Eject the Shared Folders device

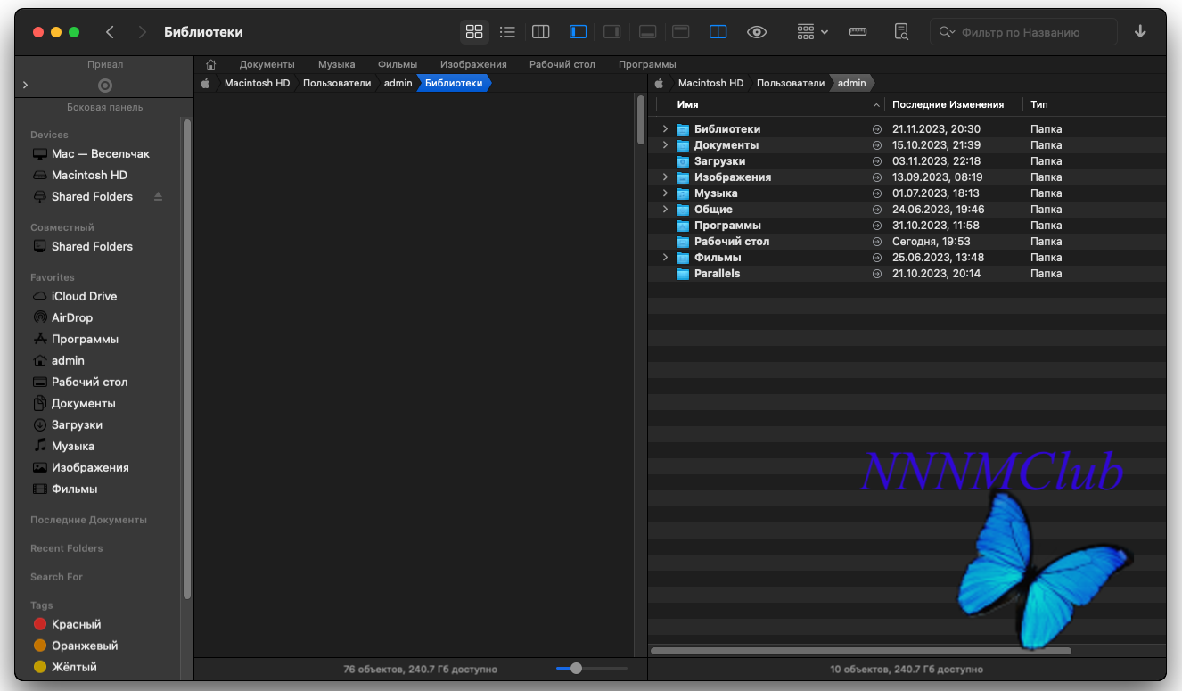159,196
